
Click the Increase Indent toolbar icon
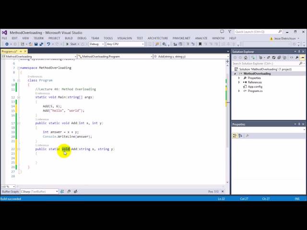(180, 44)
